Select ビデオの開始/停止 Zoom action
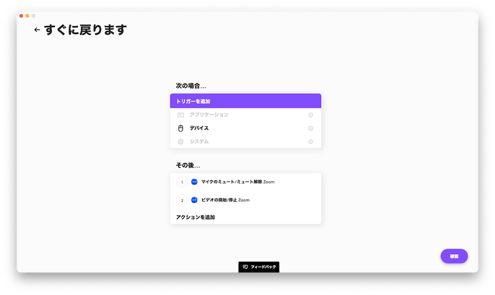The image size is (495, 295). coord(246,200)
